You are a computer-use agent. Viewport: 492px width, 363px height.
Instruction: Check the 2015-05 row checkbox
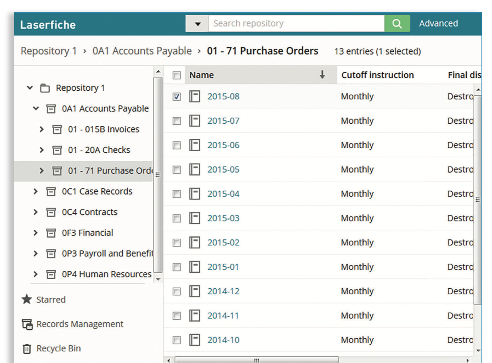point(177,170)
